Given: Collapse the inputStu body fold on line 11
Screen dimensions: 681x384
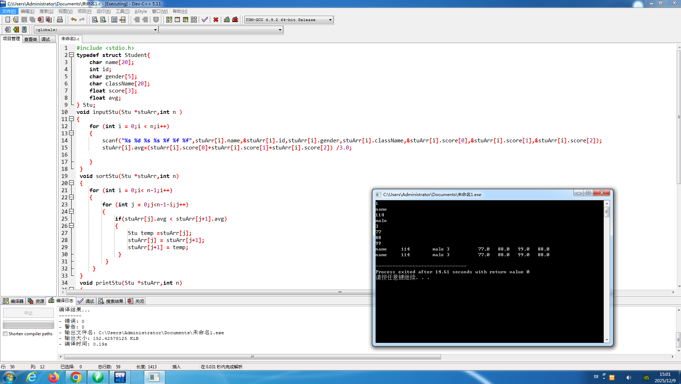Looking at the screenshot, I should coord(72,119).
